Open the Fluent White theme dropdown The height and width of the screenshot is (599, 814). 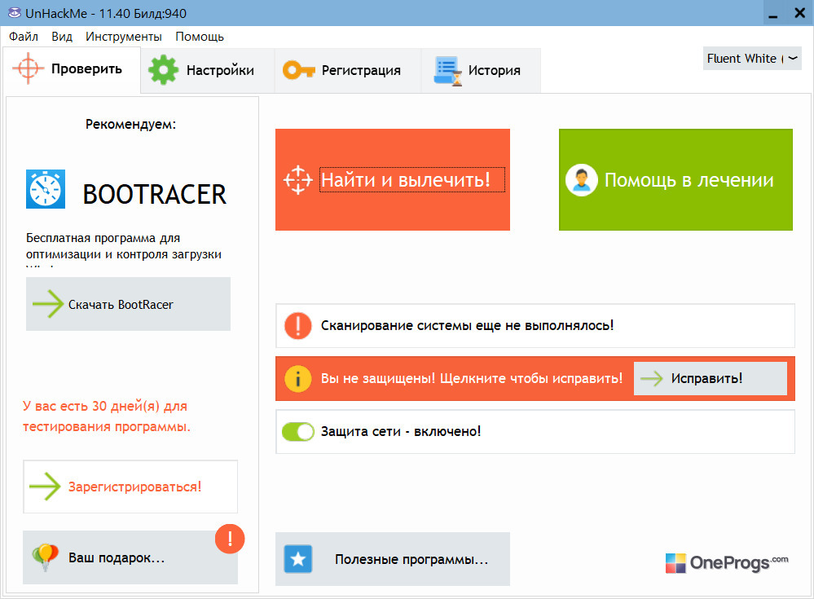click(x=752, y=58)
